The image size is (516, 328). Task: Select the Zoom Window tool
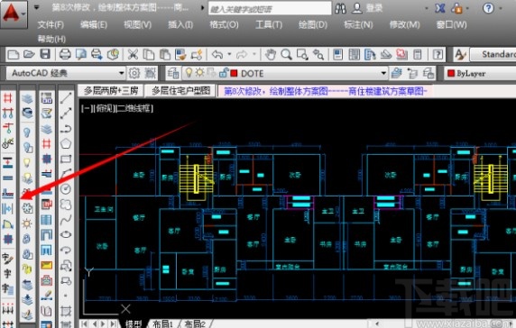coord(302,54)
